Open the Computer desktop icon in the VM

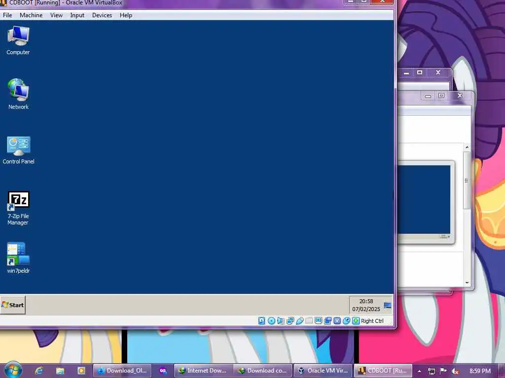(x=18, y=40)
